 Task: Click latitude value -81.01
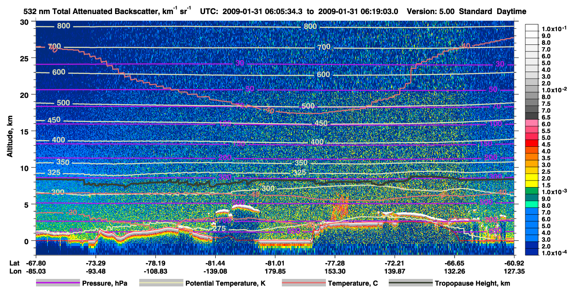click(275, 263)
